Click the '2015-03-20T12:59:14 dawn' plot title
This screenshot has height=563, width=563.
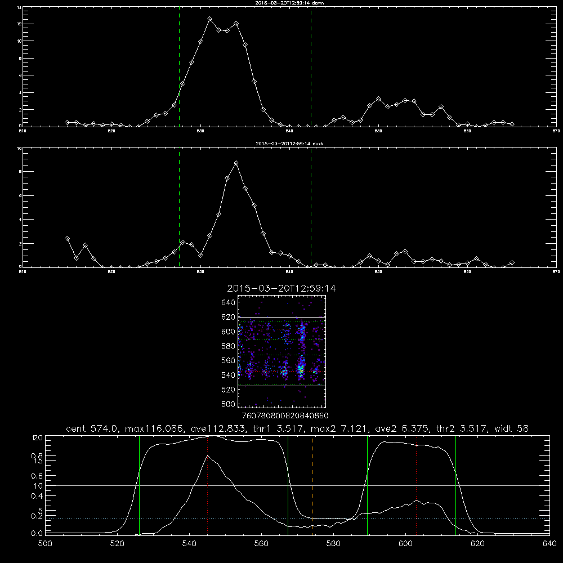tap(289, 3)
